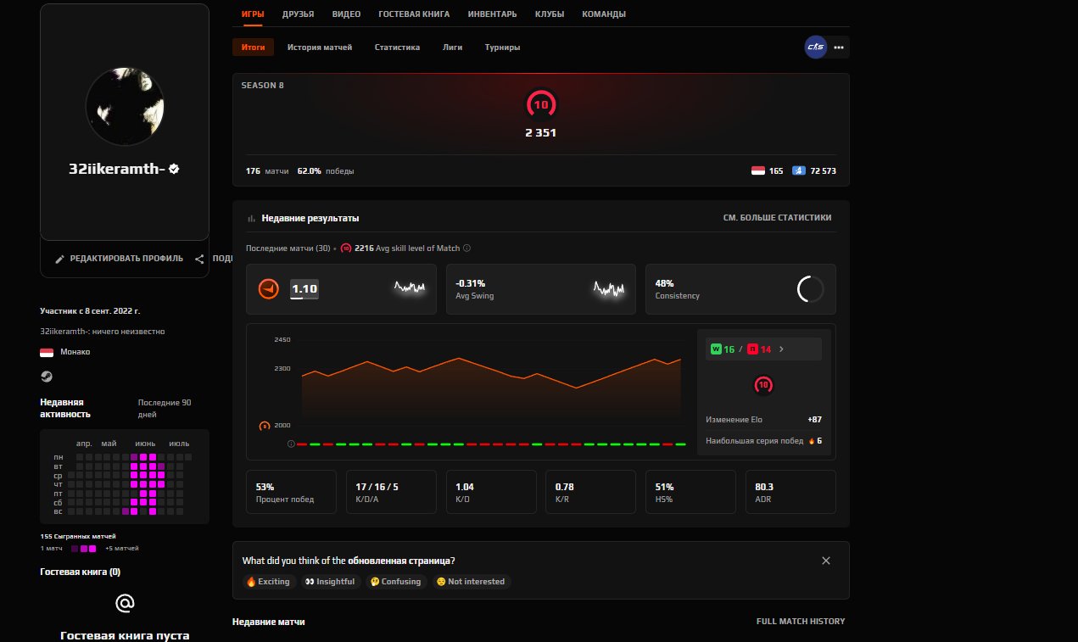Click the pencil edit icon
Viewport: 1078px width, 642px height.
pos(60,259)
